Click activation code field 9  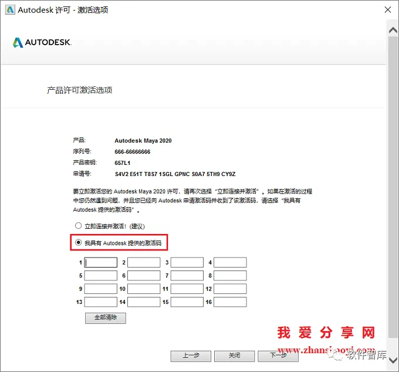tap(101, 289)
